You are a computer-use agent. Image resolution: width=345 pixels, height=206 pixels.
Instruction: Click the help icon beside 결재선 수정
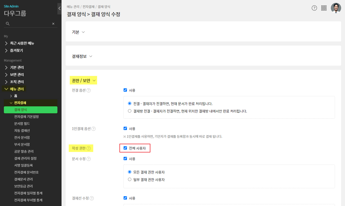click(x=92, y=198)
